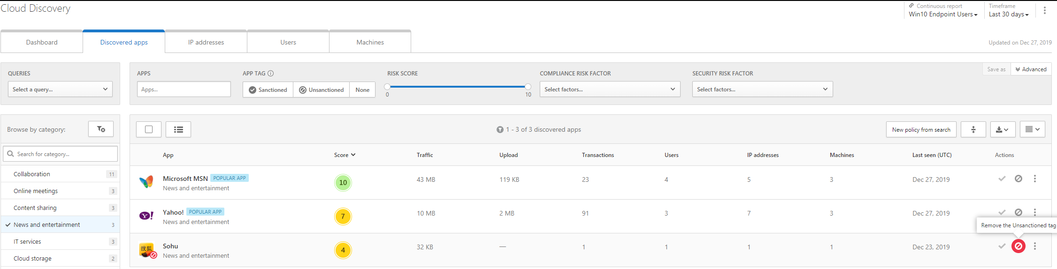This screenshot has width=1057, height=269.
Task: Change the Last 30 days timeframe
Action: pos(1009,14)
